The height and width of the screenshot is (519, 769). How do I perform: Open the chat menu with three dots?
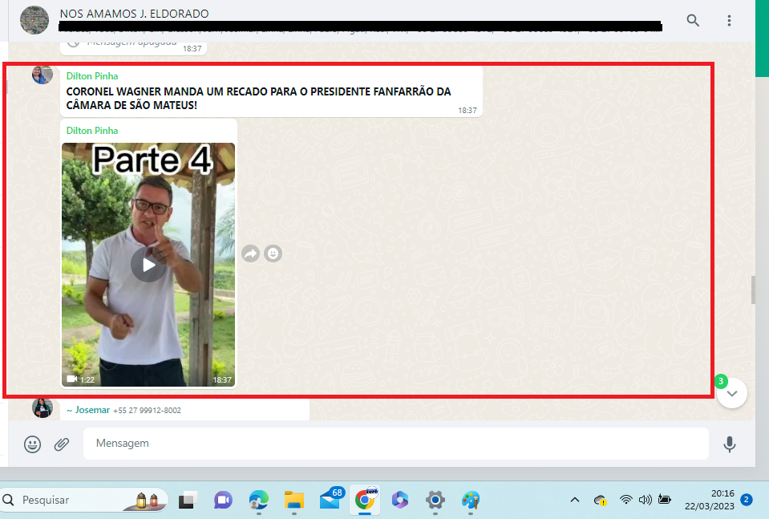(x=729, y=21)
